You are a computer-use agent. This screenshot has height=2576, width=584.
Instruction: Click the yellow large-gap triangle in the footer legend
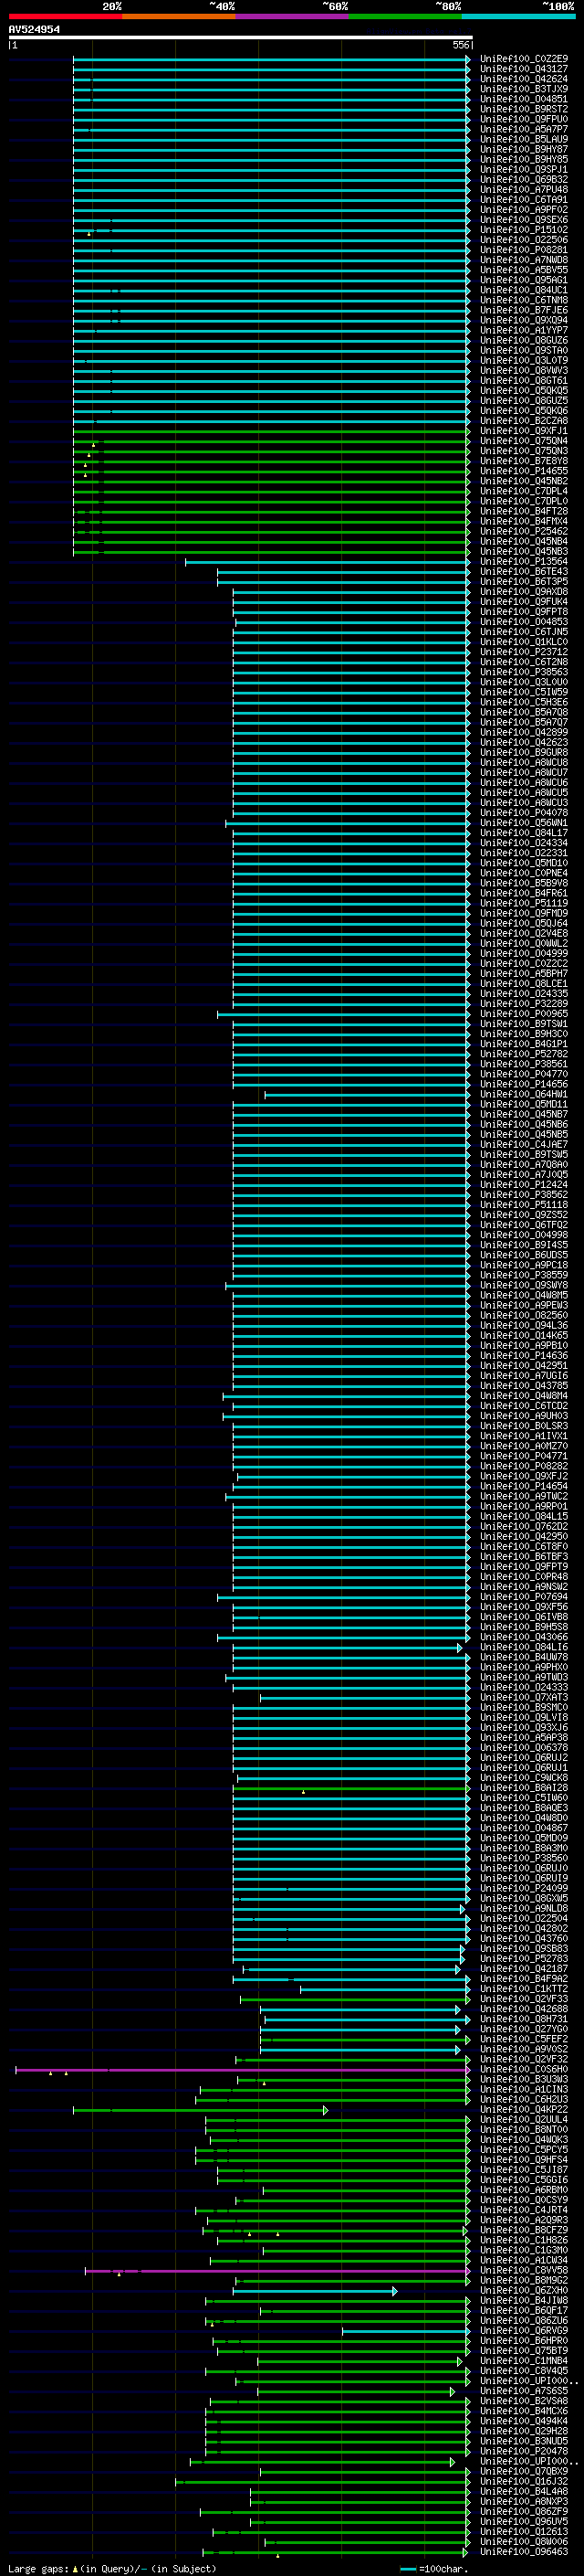[x=75, y=2568]
